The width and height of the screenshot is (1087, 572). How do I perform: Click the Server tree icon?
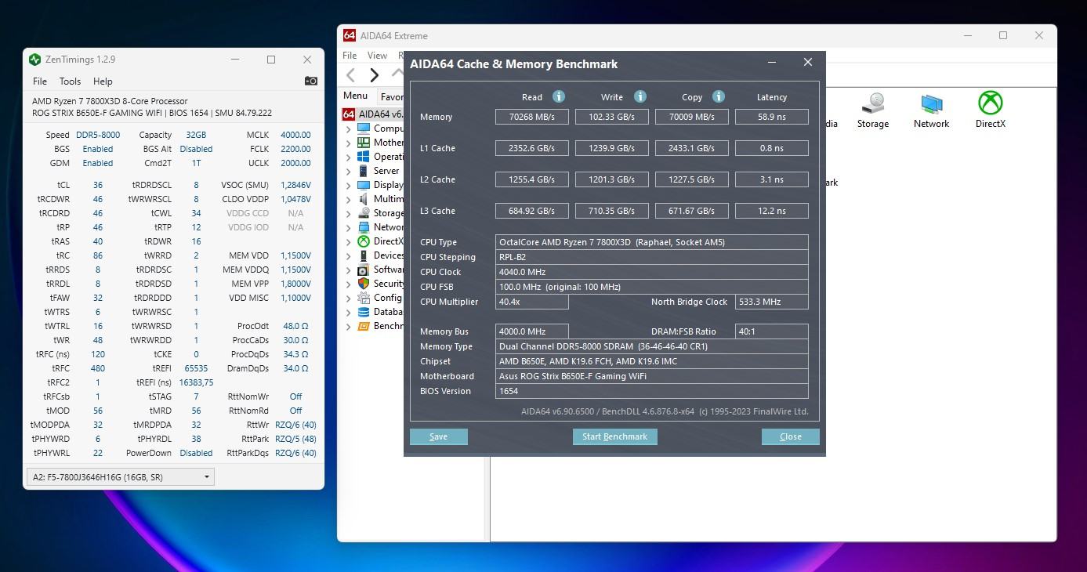[x=364, y=171]
